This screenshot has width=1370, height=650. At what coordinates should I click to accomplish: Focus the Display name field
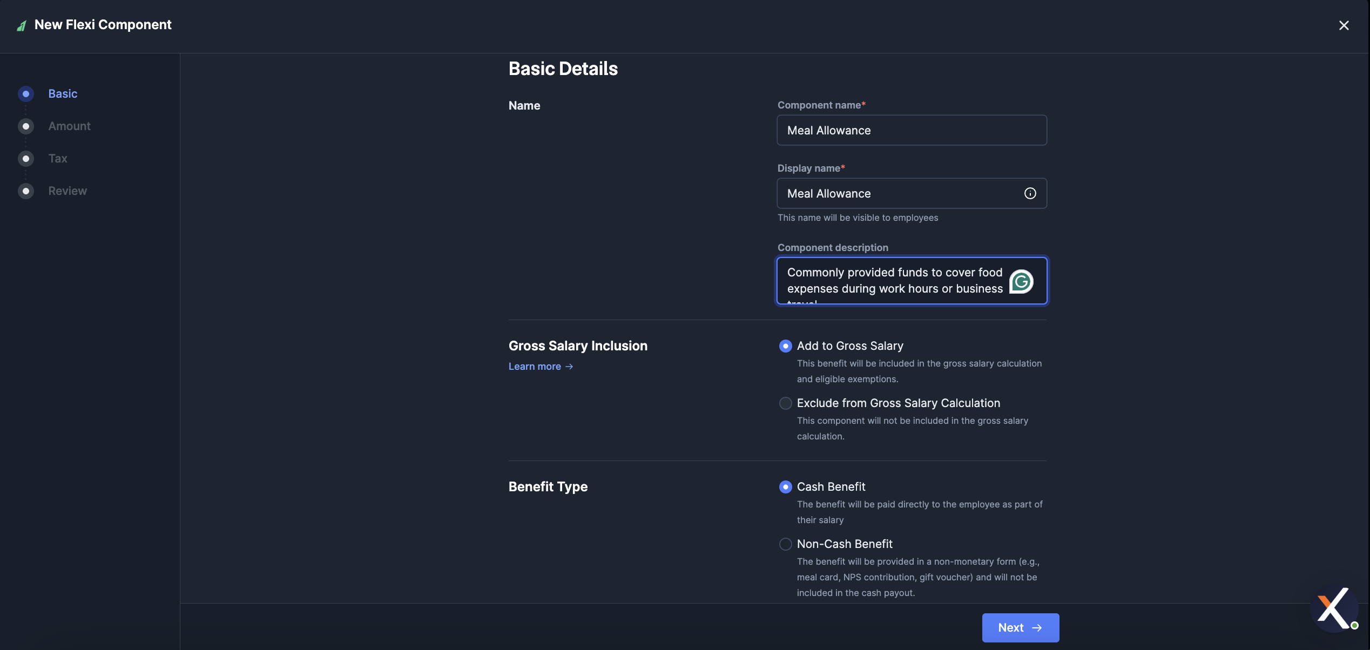point(912,193)
